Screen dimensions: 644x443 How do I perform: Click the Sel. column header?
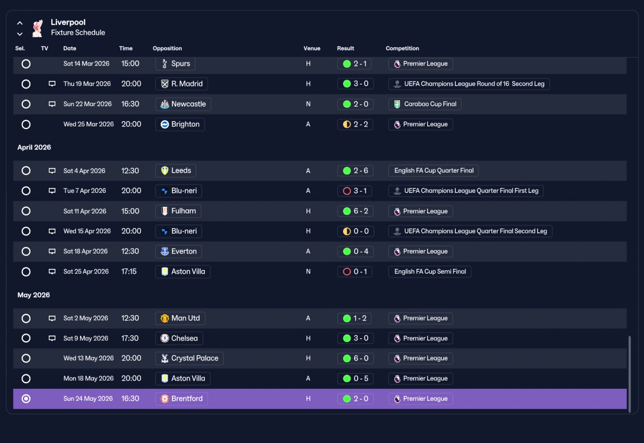(20, 48)
